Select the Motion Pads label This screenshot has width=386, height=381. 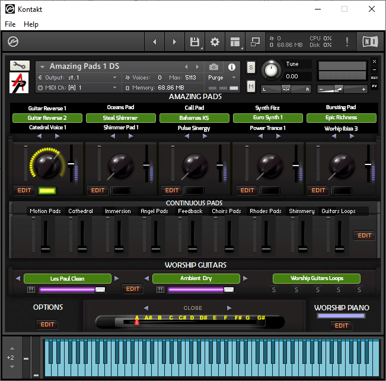coord(45,211)
